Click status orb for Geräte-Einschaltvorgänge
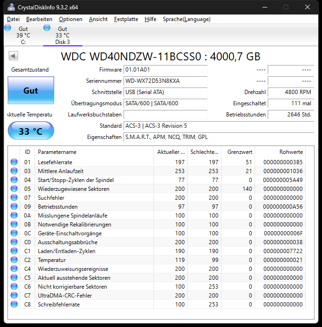Viewport: 322px width, 327px height. click(14, 233)
